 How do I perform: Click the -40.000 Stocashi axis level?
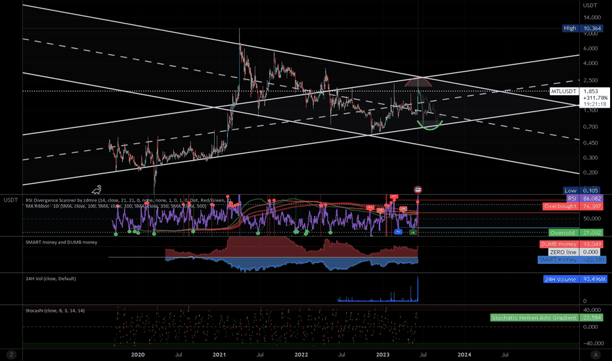592,343
